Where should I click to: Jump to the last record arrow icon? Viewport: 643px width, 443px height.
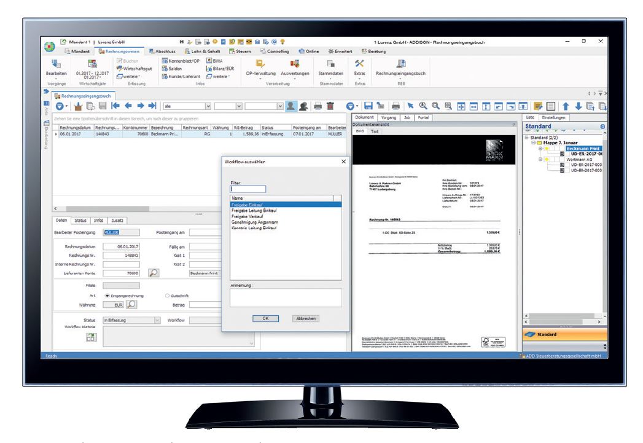[152, 106]
